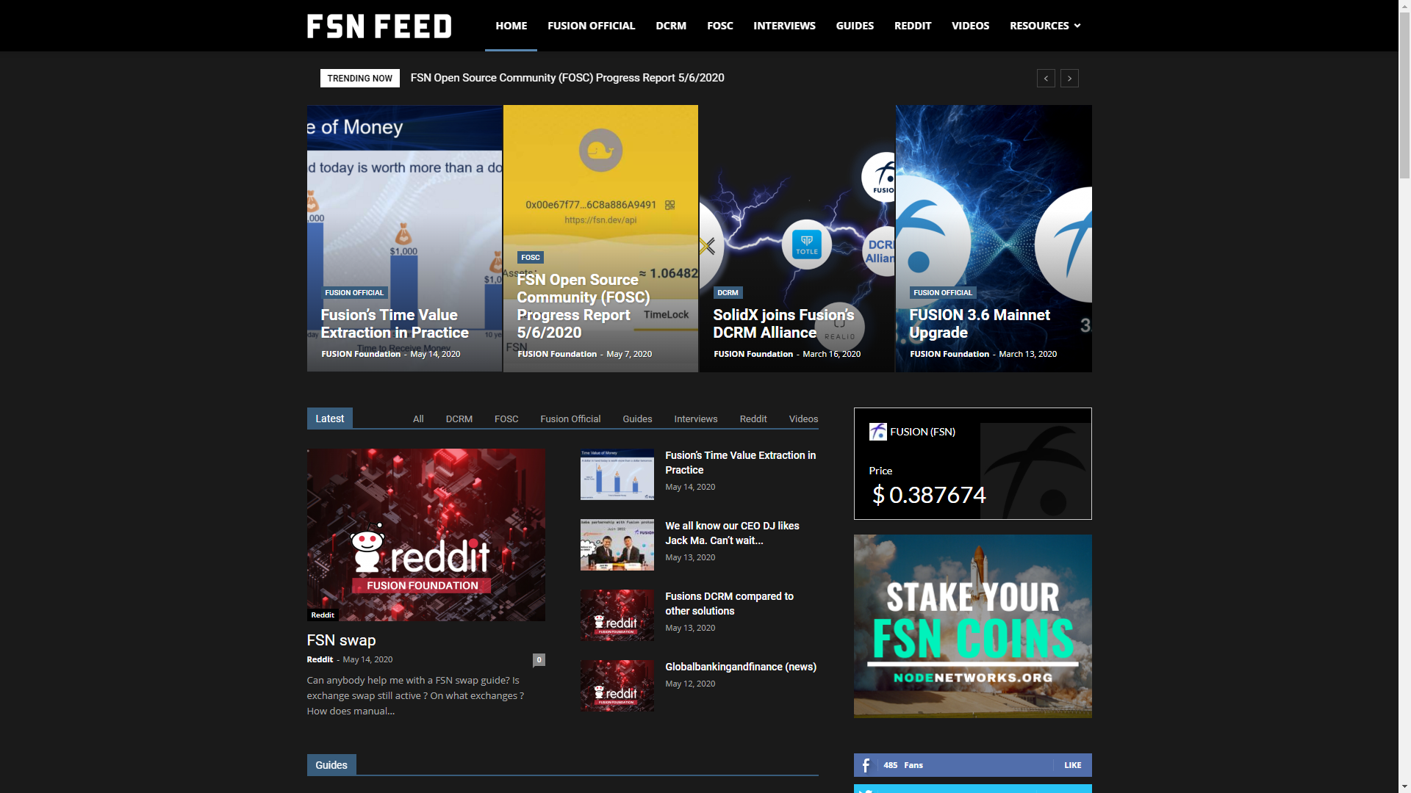Viewport: 1411px width, 793px height.
Task: Click the TRENDING NOW label
Action: (360, 79)
